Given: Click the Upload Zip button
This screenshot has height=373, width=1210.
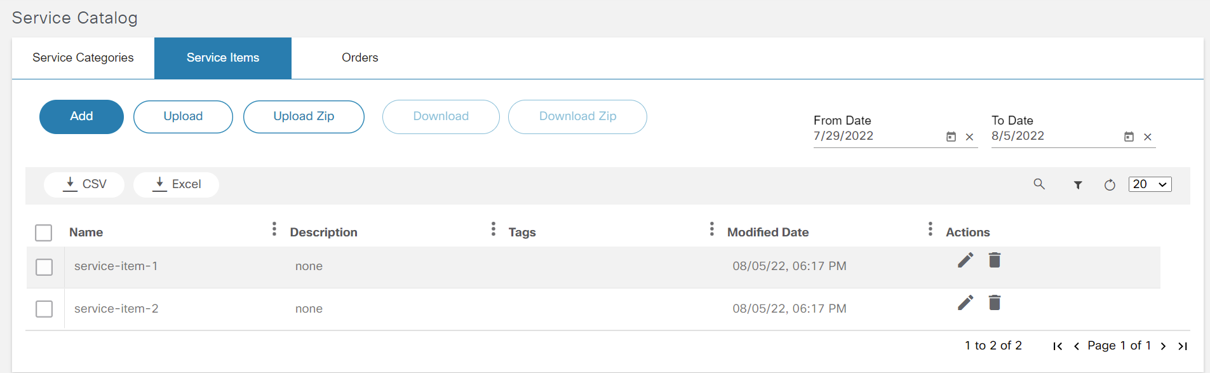Looking at the screenshot, I should [304, 117].
